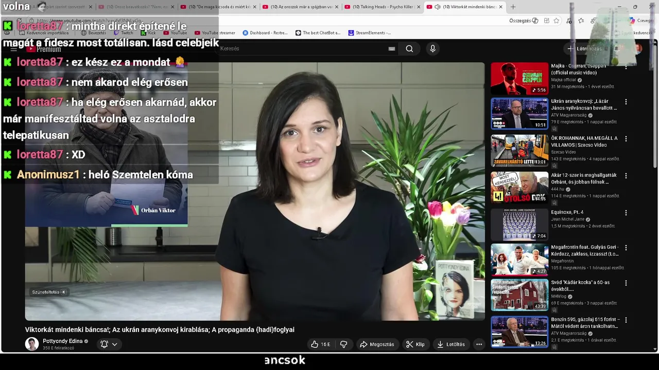Open more actions ellipsis under the video

point(479,344)
